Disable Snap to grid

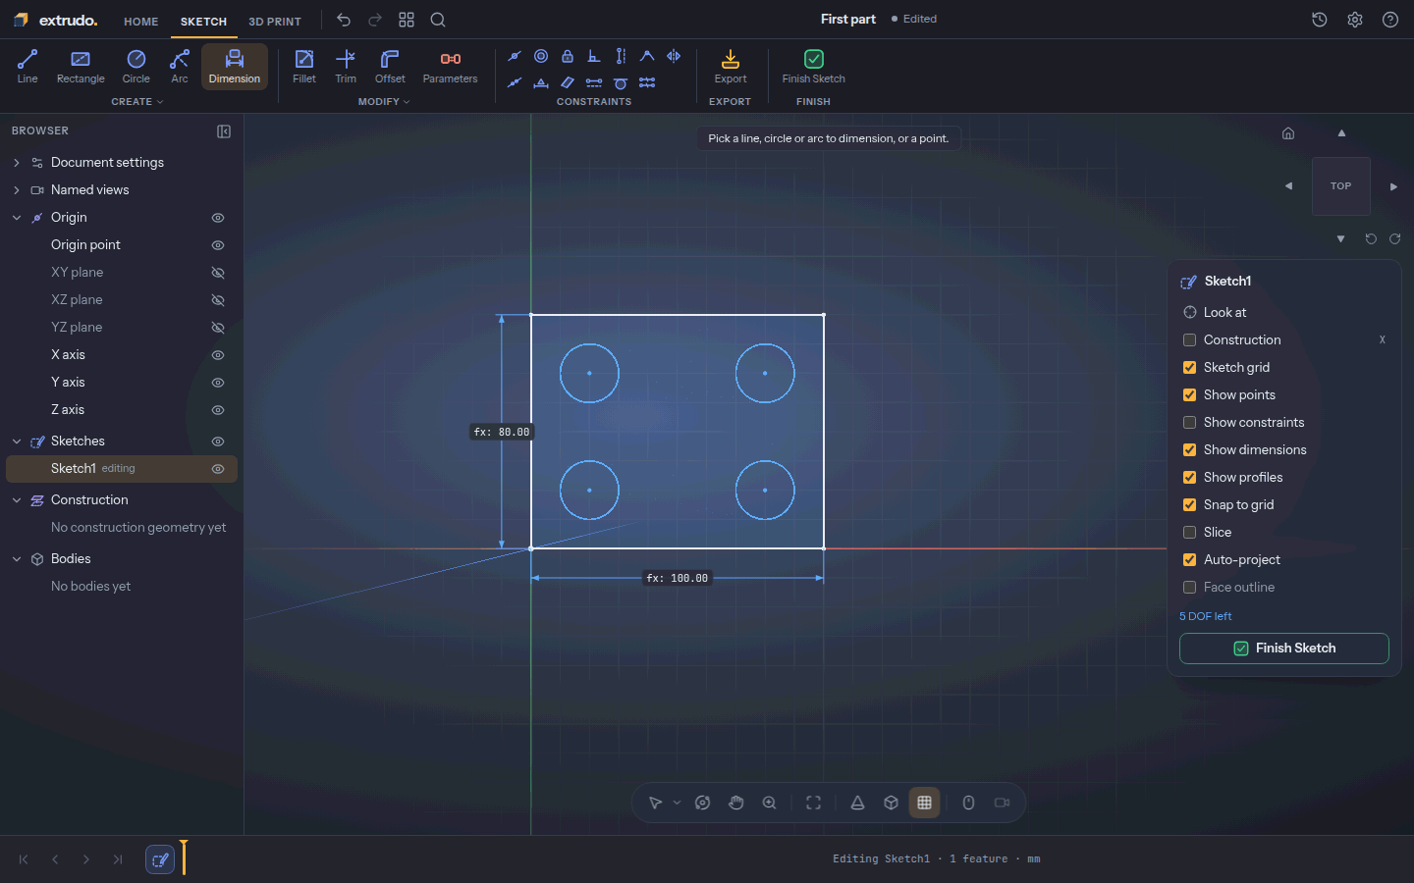1189,505
